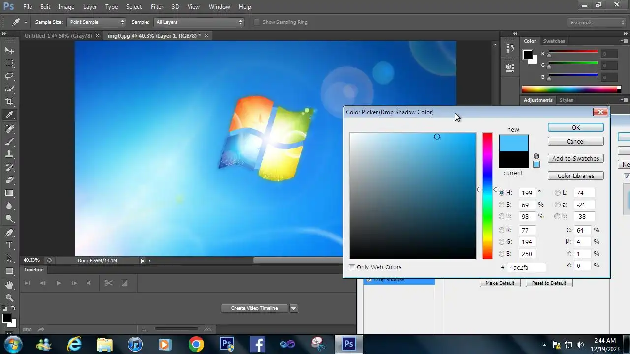The width and height of the screenshot is (630, 354).
Task: Click the out-of-gamut cube warning icon
Action: pos(536,156)
